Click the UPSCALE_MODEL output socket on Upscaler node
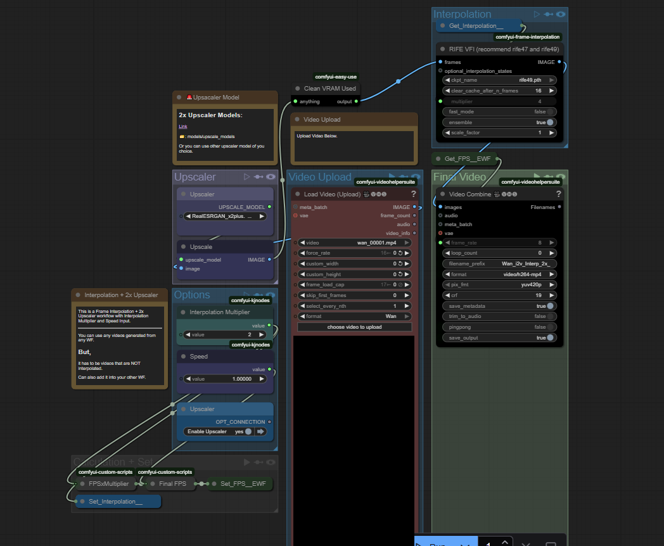 coord(269,207)
